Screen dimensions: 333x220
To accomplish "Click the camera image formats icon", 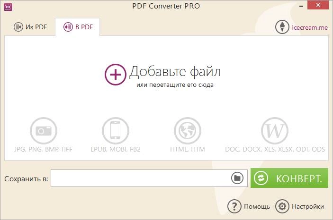I will 44,131.
